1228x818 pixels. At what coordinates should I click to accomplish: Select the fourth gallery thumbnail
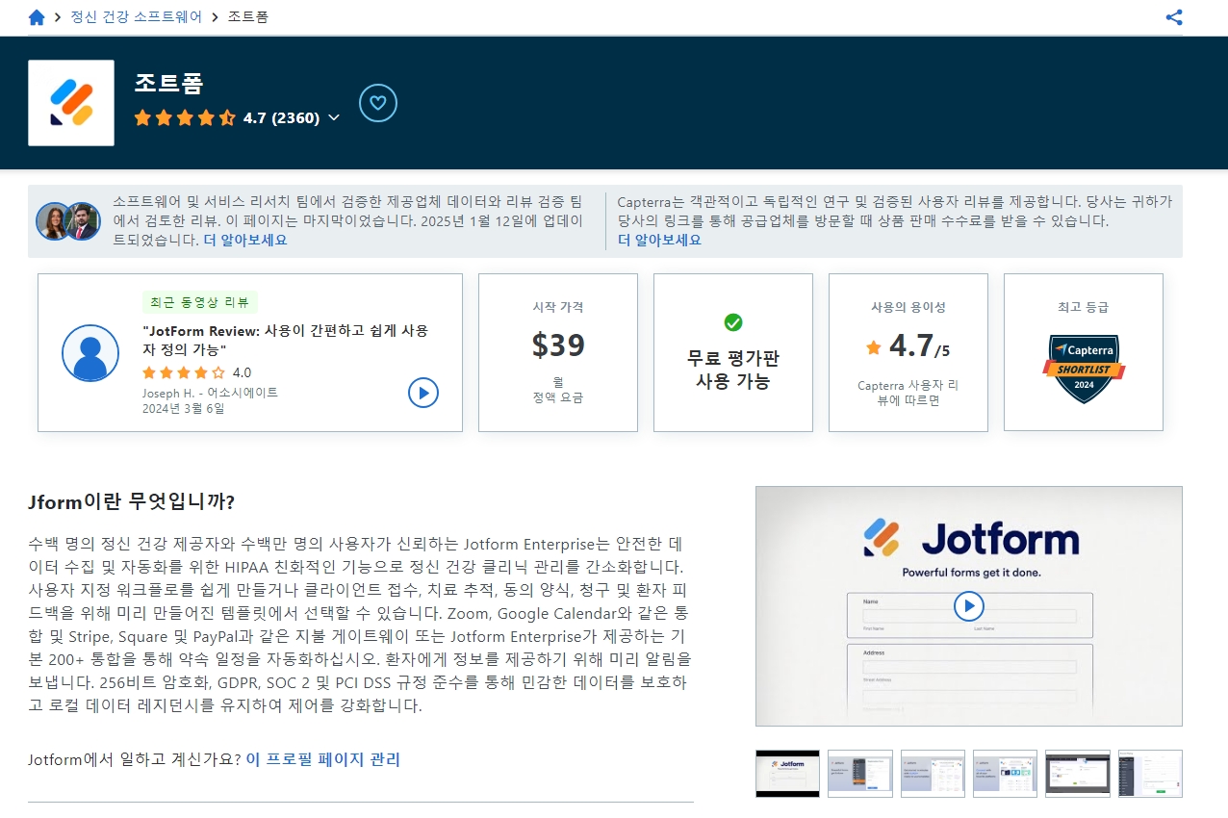pos(1005,774)
